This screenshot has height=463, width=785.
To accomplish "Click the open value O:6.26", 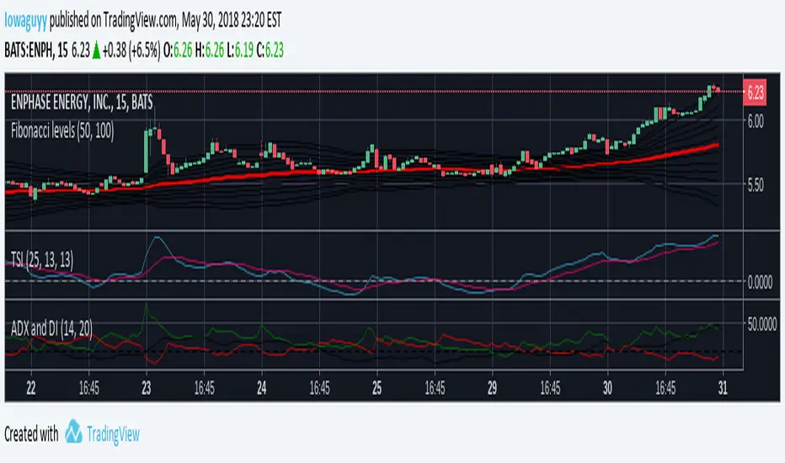I will (x=178, y=50).
